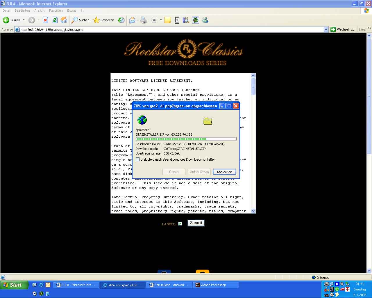Open Messenger via the two-people icon
The width and height of the screenshot is (372, 298).
point(205,20)
